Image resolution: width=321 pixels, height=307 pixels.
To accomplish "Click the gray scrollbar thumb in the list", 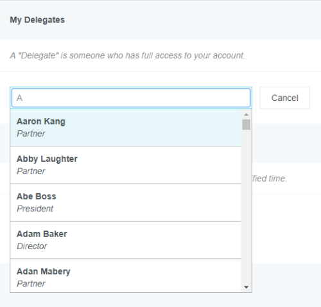I will coord(246,125).
